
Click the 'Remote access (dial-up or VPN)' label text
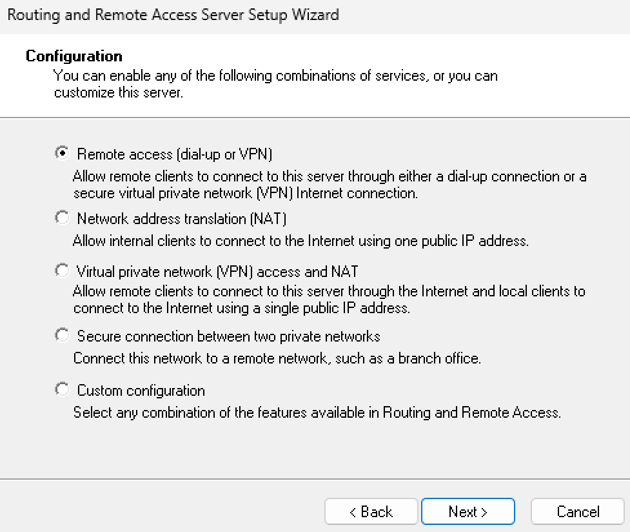click(175, 154)
